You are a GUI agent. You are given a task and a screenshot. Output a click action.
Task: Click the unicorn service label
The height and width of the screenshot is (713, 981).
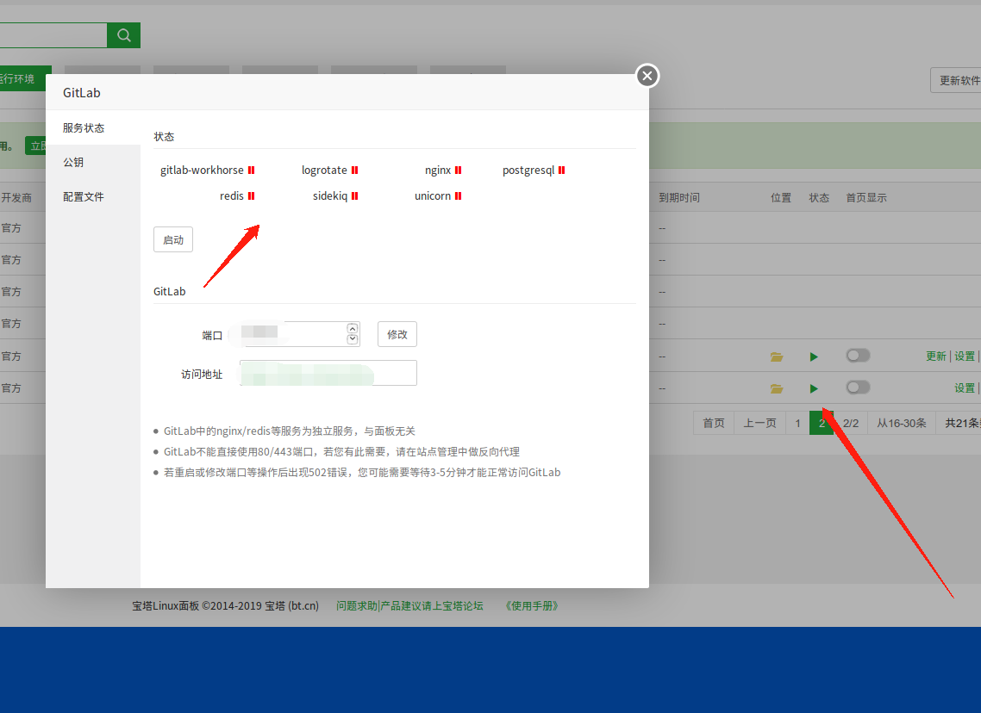pos(433,196)
